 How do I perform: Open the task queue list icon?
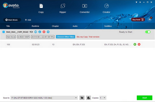point(150,20)
